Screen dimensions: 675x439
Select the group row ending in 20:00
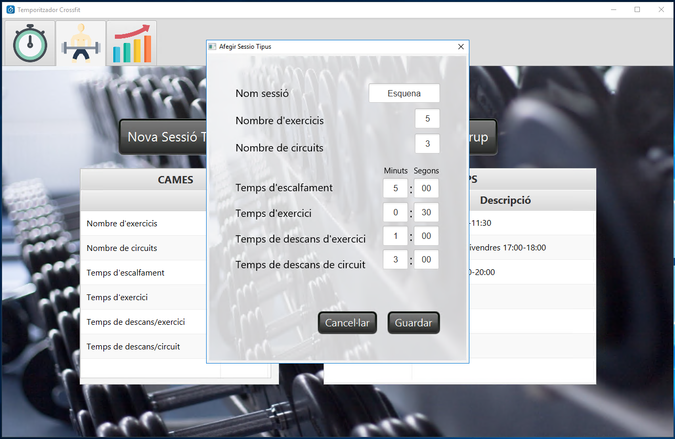(532, 272)
